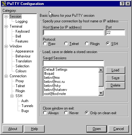Click the Host Name input field
This screenshot has width=132, height=135.
(73, 33)
